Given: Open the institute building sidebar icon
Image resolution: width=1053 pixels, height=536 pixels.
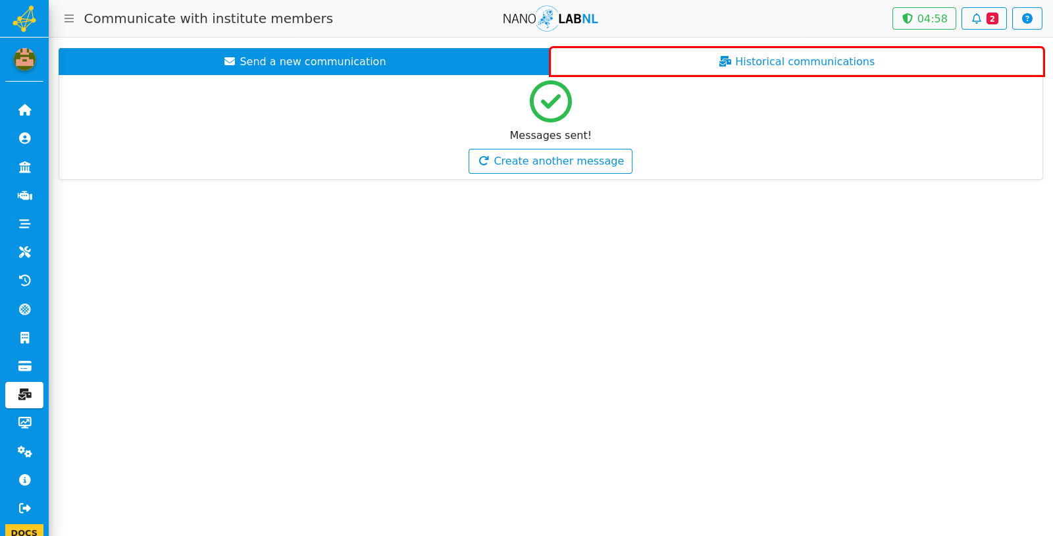Looking at the screenshot, I should click(x=24, y=167).
